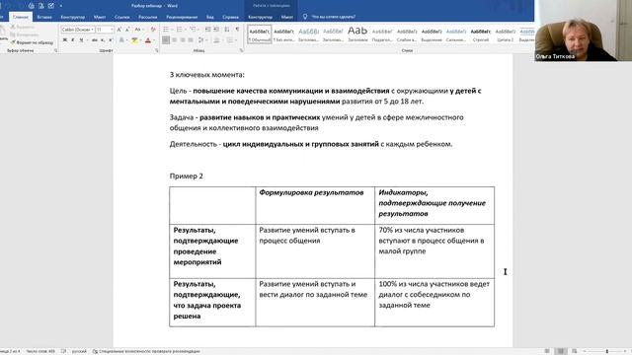This screenshot has width=632, height=355.
Task: Click the Center alignment icon
Action: point(174,40)
